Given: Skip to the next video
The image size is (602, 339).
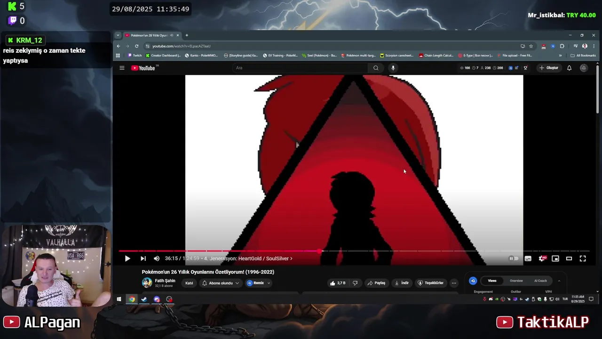Looking at the screenshot, I should click(x=143, y=258).
